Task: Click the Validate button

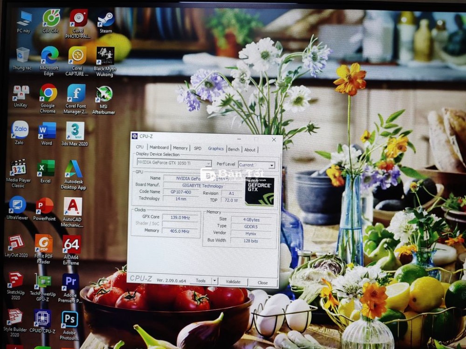Action: pyautogui.click(x=233, y=282)
